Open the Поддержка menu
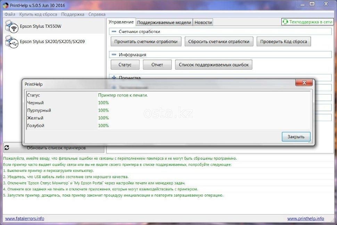Image resolution: width=337 pixels, height=225 pixels. (73, 14)
